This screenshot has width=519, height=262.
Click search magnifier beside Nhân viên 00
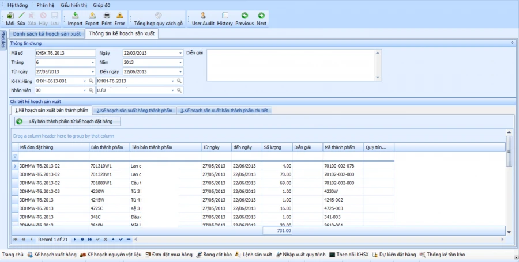click(91, 90)
